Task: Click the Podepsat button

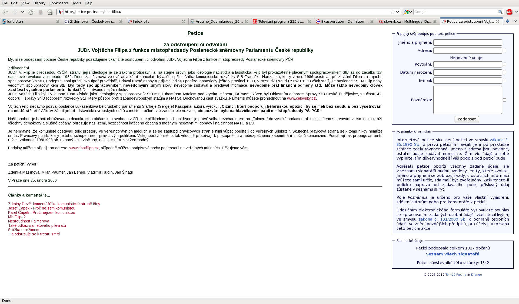Action: coord(467,119)
